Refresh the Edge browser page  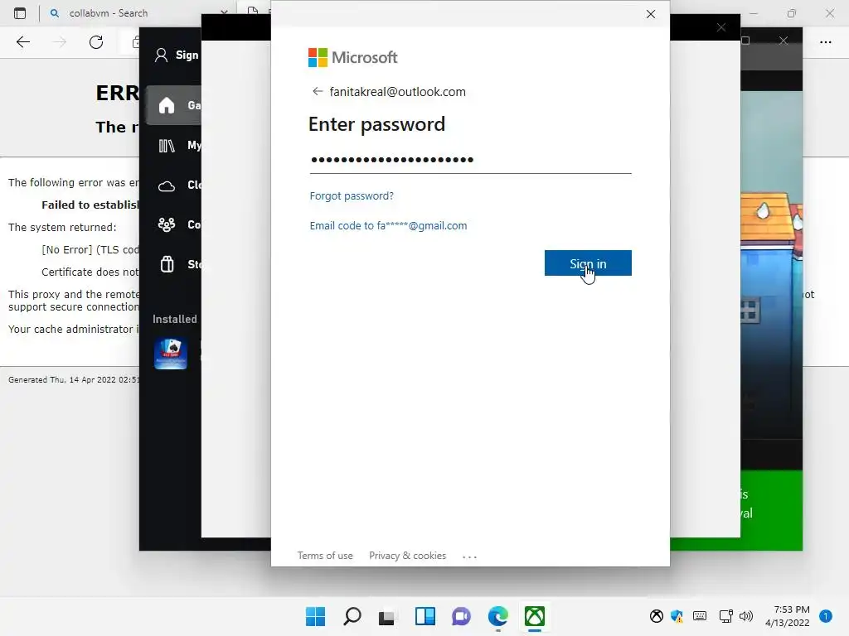click(x=96, y=42)
